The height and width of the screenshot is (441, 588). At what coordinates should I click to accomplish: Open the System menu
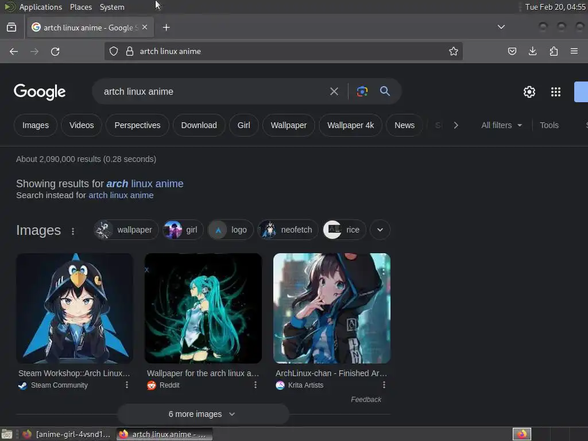tap(112, 7)
